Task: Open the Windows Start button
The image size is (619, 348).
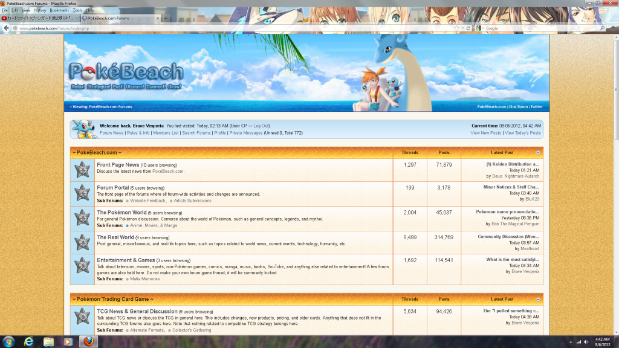Action: pyautogui.click(x=8, y=342)
